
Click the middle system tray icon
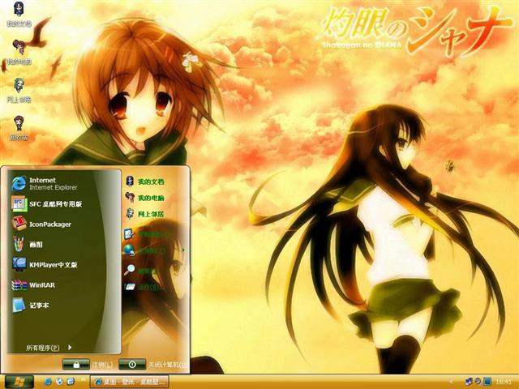click(x=478, y=382)
